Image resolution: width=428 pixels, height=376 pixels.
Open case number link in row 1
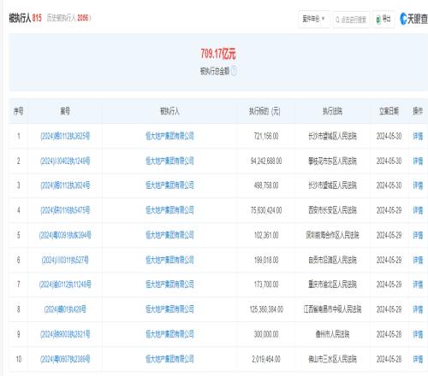tap(65, 136)
